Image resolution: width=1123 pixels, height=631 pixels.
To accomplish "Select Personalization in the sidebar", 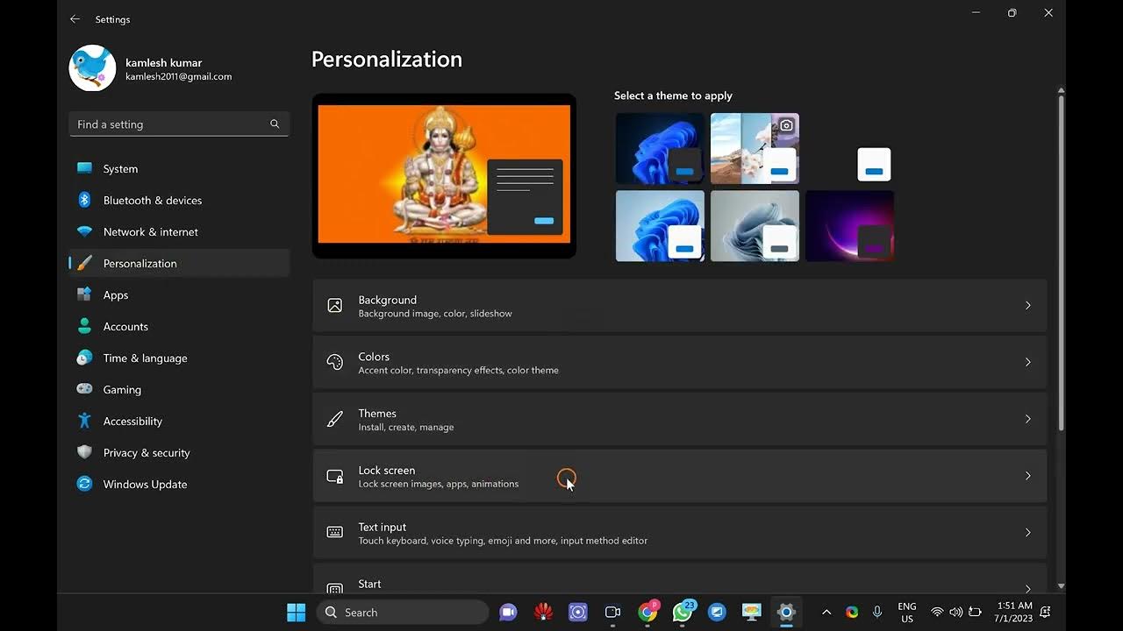I will (179, 263).
